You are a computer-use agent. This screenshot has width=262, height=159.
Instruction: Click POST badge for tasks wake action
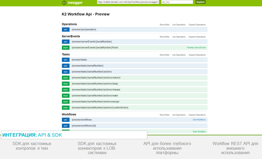pos(65,96)
